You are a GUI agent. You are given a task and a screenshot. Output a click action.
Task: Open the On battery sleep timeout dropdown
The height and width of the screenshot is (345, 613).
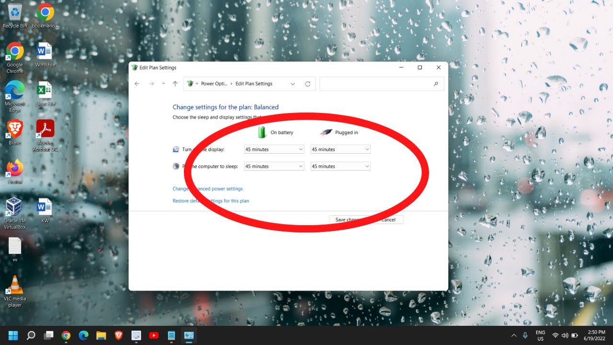(x=274, y=166)
